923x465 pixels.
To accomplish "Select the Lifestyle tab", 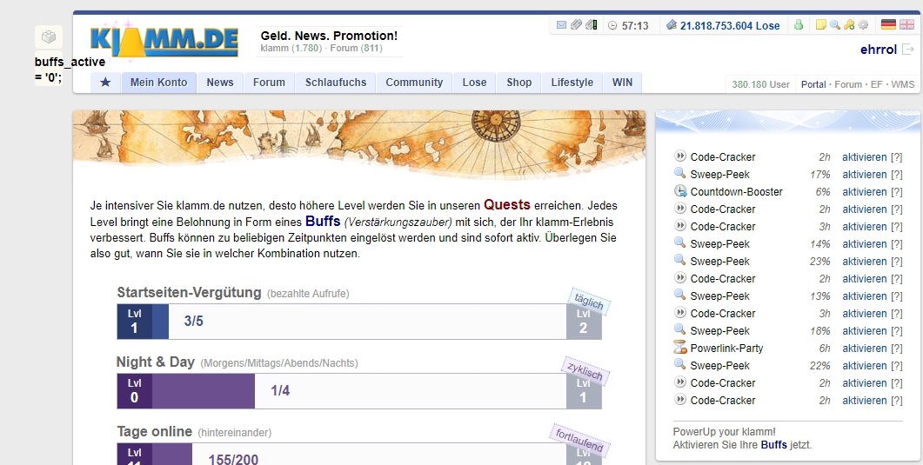I will click(x=572, y=83).
